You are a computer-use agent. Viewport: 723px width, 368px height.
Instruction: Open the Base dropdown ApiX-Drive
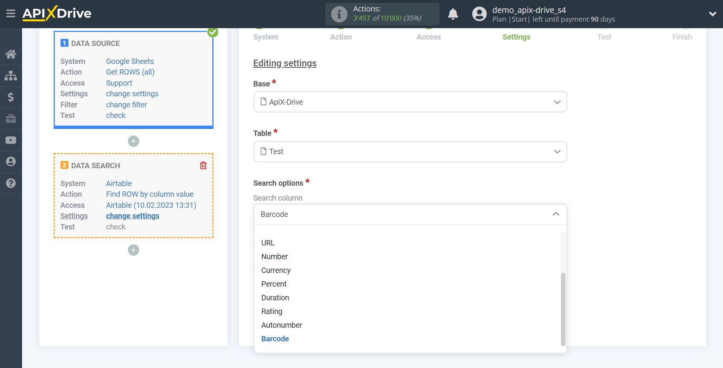pyautogui.click(x=410, y=102)
